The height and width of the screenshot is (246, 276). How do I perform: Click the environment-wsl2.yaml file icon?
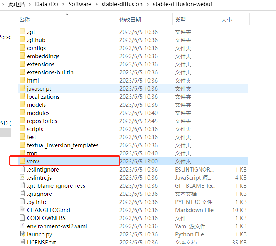tap(22, 226)
